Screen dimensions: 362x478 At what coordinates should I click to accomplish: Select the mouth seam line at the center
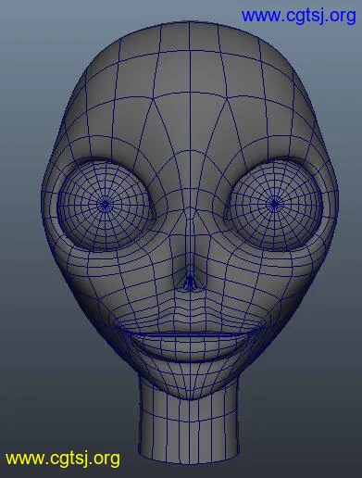[x=190, y=333]
